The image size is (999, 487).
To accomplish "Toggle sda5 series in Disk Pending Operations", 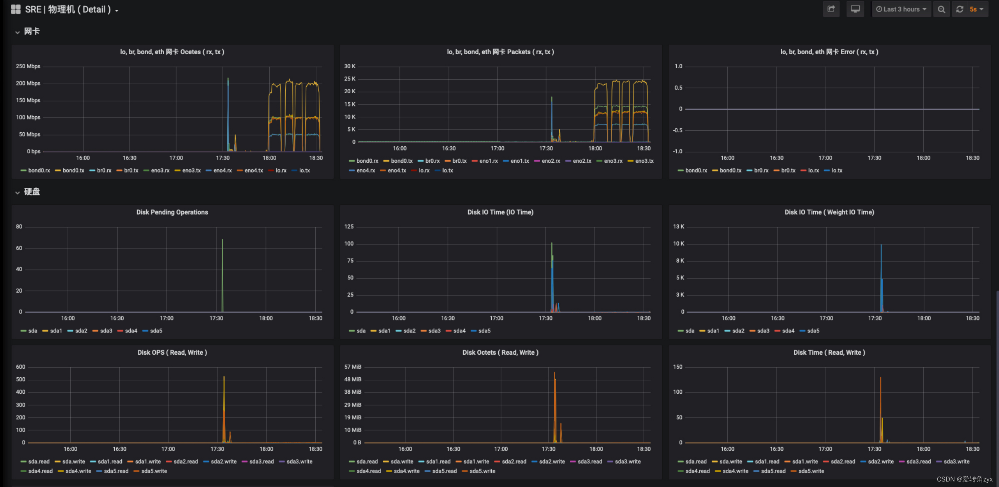I will (156, 331).
